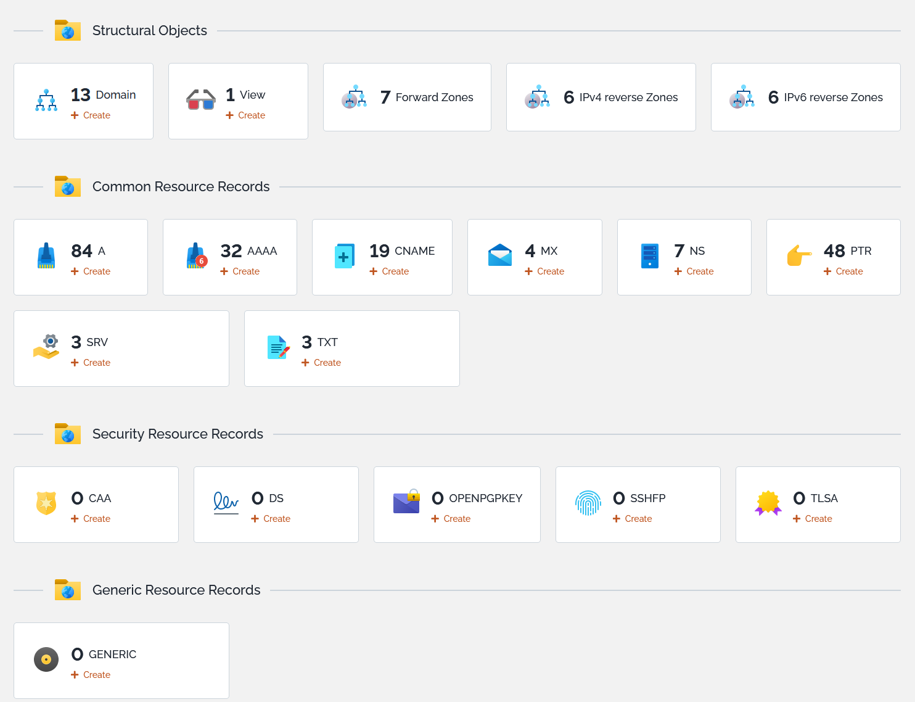Viewport: 915px width, 702px height.
Task: Click the PTR pointing hand icon
Action: 799,256
